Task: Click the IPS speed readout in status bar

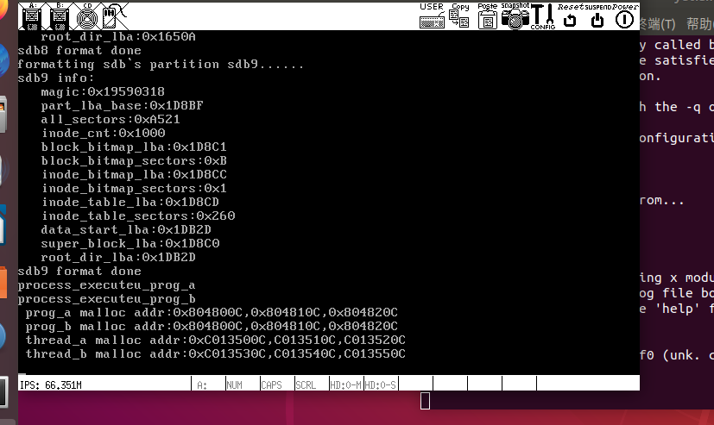Action: coord(52,384)
